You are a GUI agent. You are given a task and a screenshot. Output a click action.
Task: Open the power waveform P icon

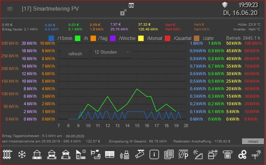click(183, 154)
